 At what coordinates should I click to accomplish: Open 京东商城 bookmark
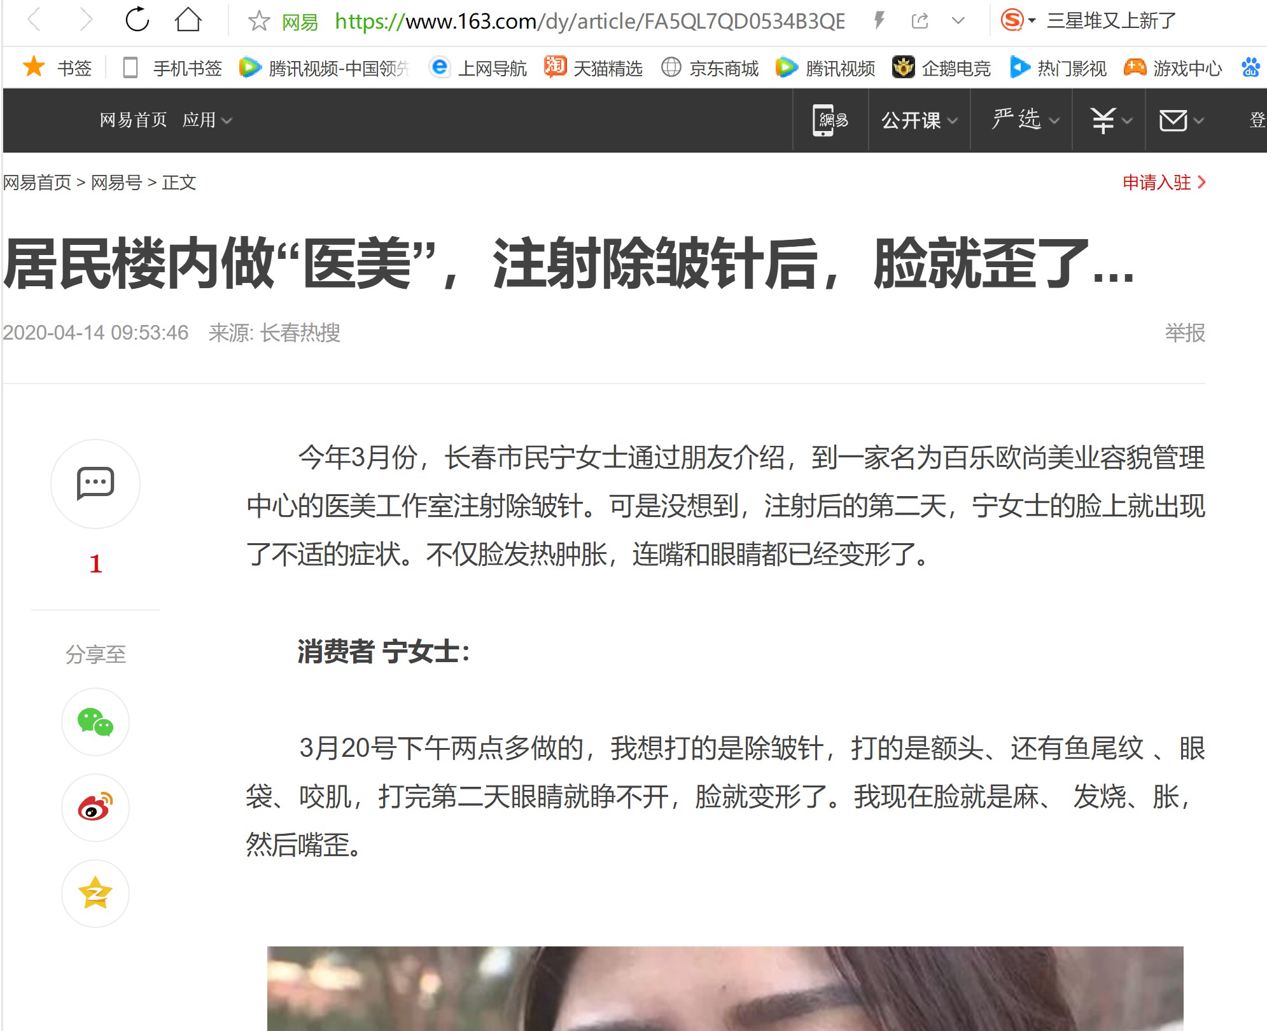coord(710,67)
